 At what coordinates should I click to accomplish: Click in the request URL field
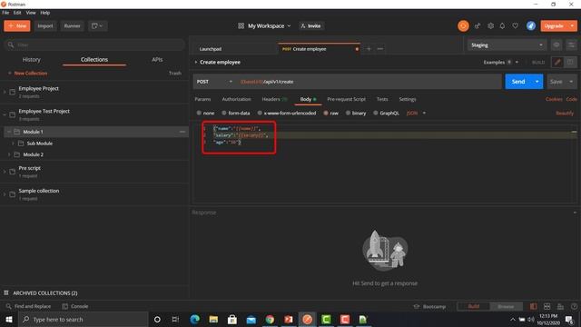pyautogui.click(x=369, y=82)
